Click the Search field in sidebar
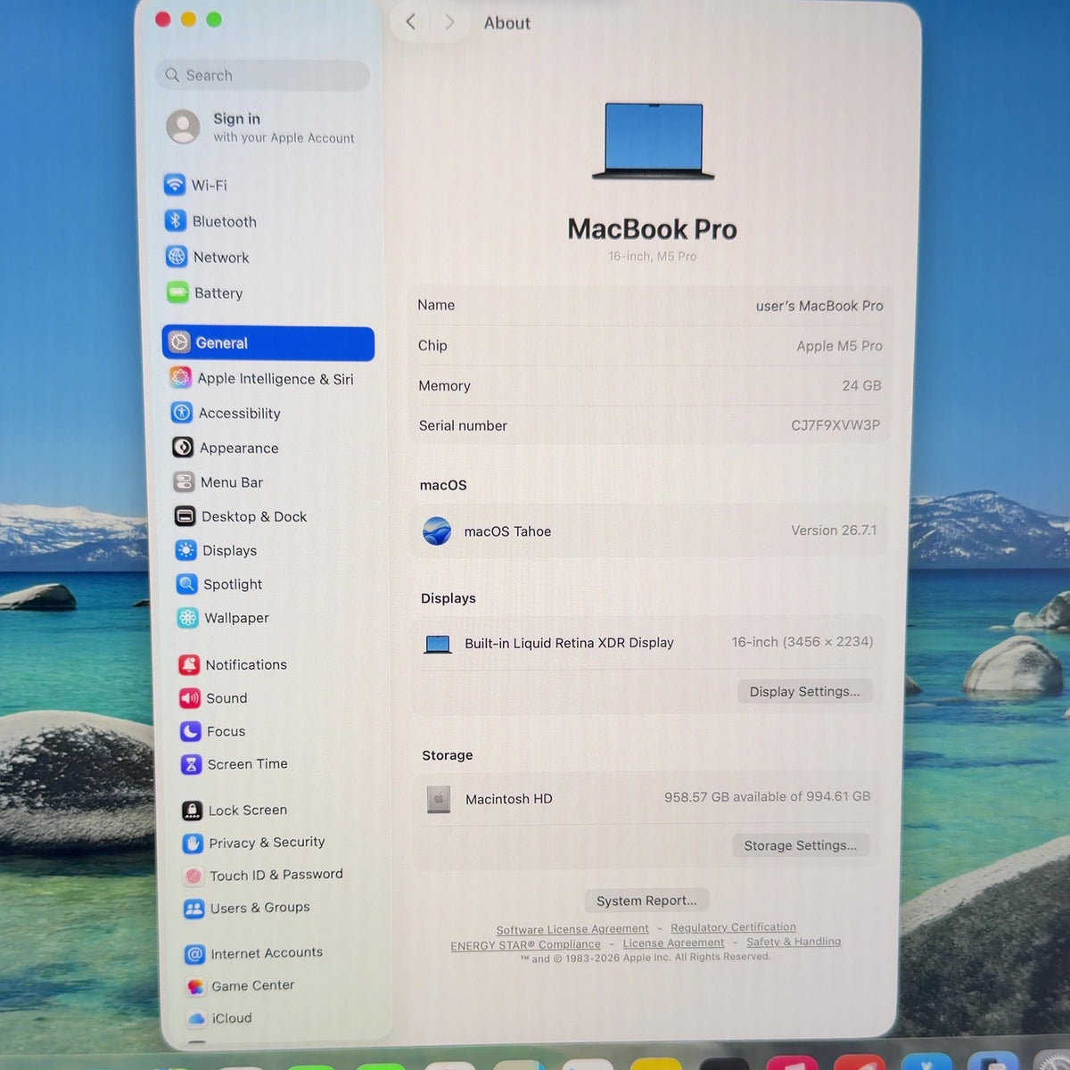This screenshot has height=1070, width=1070. [263, 76]
